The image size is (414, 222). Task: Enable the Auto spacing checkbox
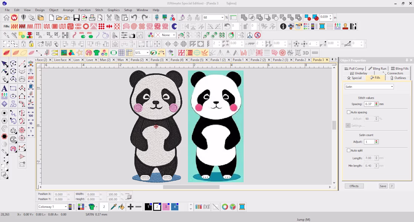click(x=349, y=112)
